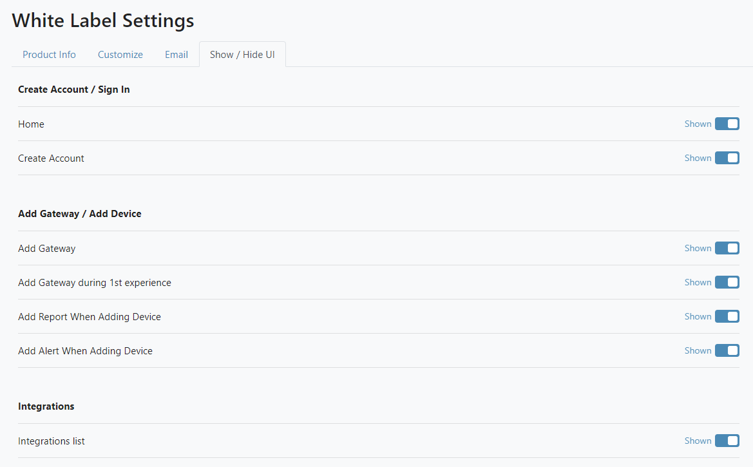Toggle Add Gateway during 1st experience
Viewport: 753px width, 467px height.
pyautogui.click(x=727, y=282)
